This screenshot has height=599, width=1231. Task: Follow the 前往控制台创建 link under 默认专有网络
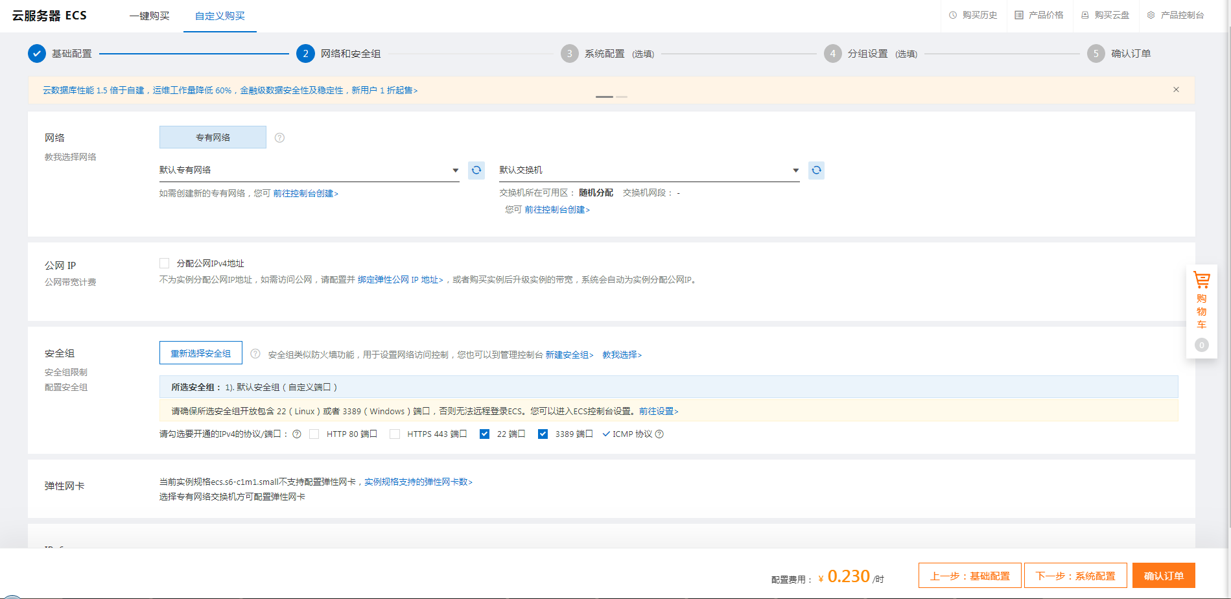point(305,193)
